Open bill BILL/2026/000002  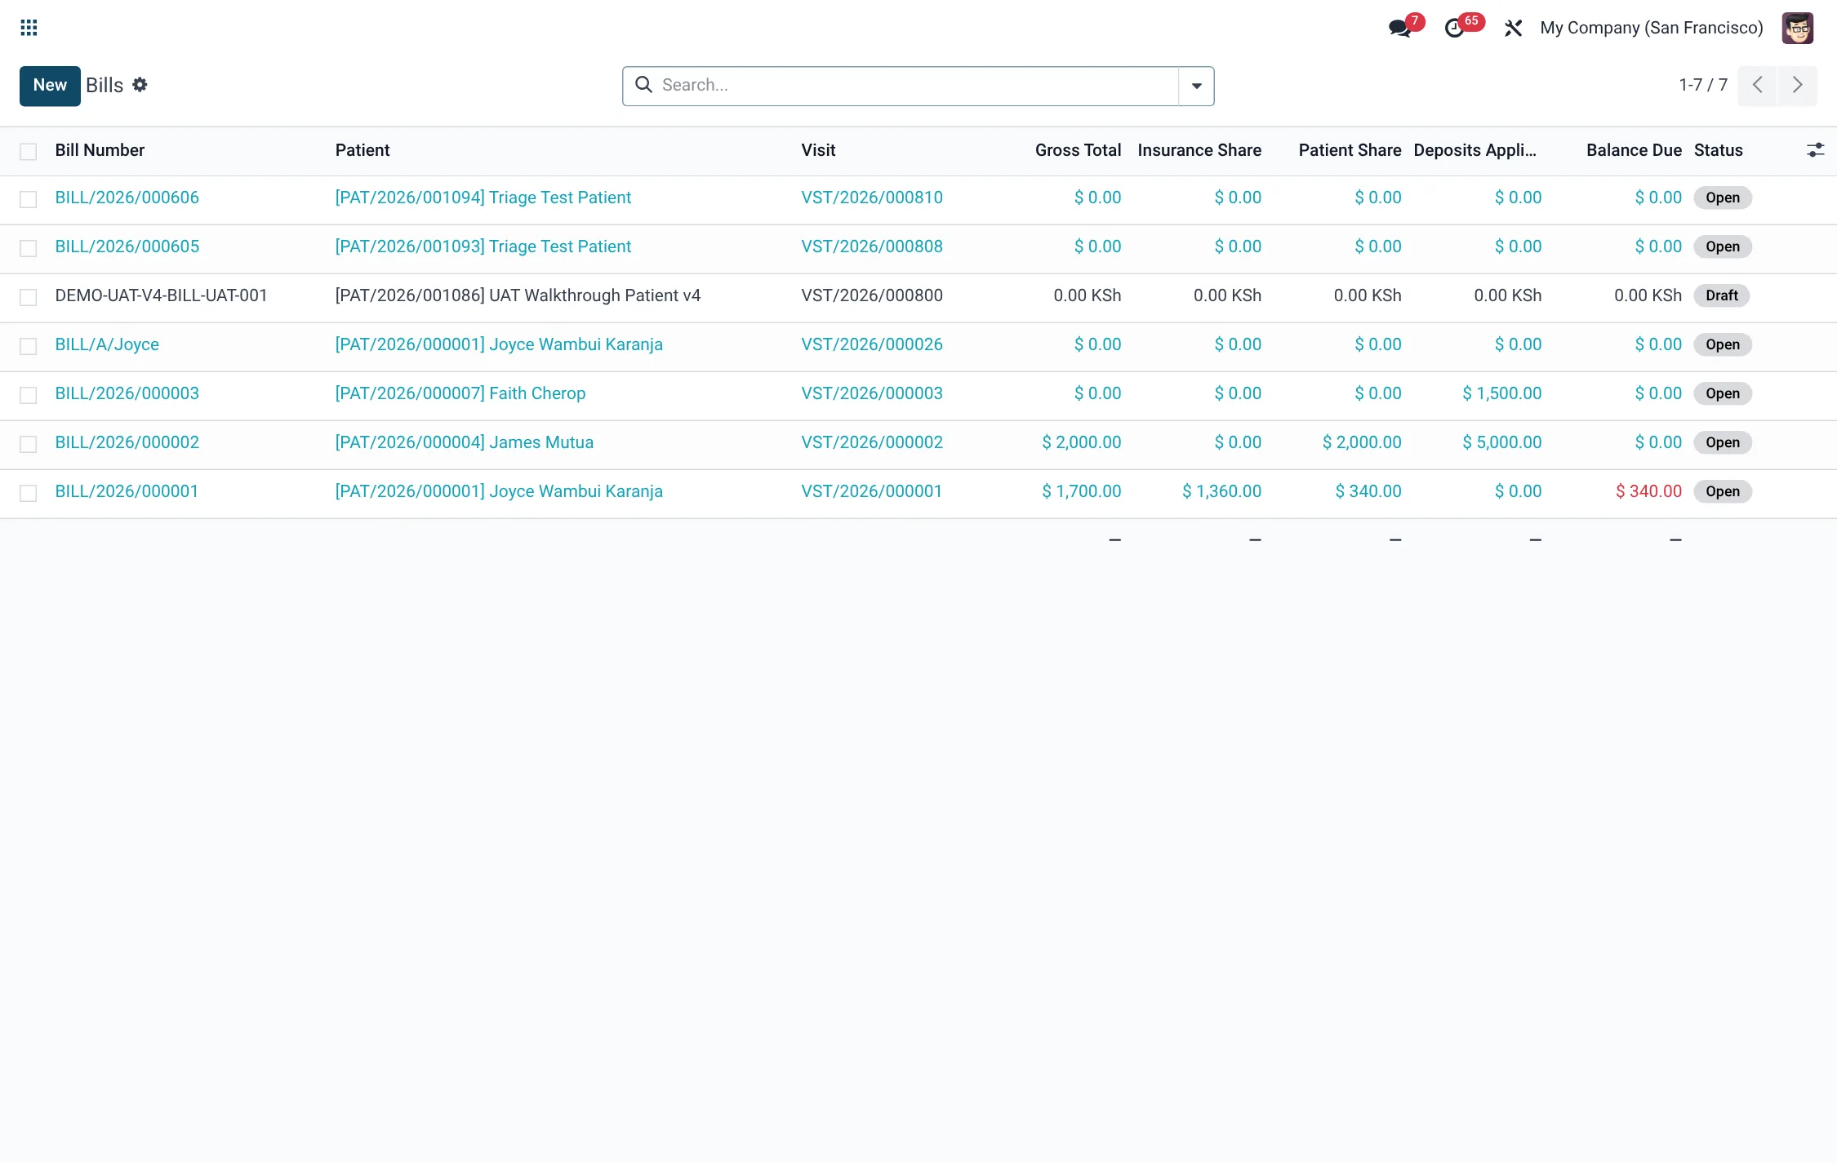pos(127,442)
